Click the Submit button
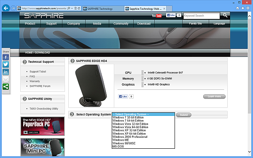The image size is (253, 158). coord(183,115)
